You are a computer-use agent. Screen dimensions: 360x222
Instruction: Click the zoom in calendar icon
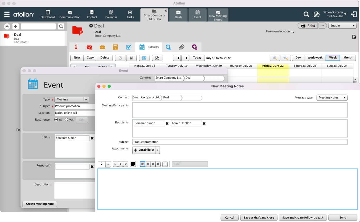click(275, 58)
